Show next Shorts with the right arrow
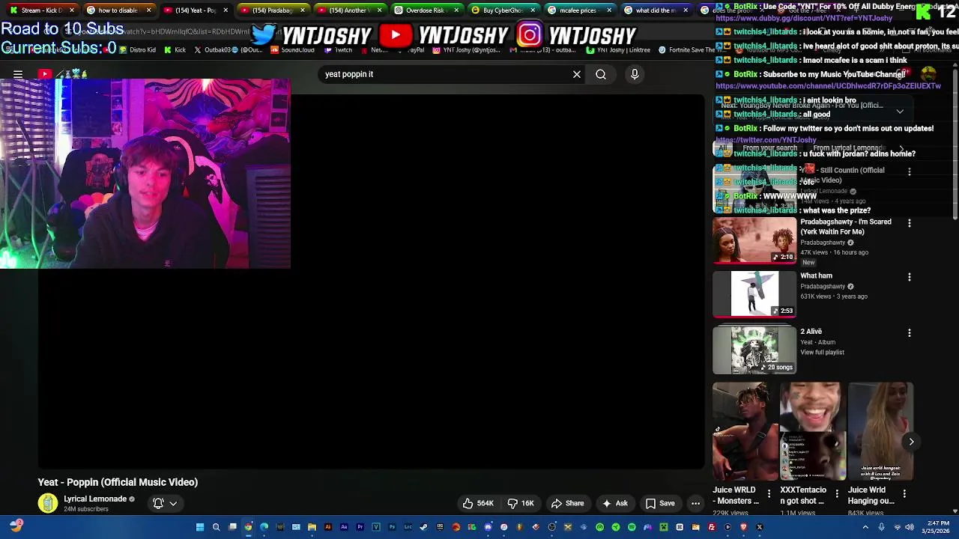The height and width of the screenshot is (539, 959). tap(911, 442)
